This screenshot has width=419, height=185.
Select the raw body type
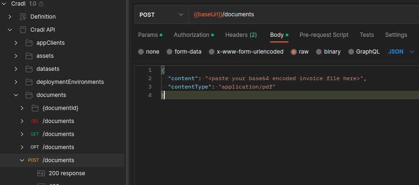pos(294,52)
